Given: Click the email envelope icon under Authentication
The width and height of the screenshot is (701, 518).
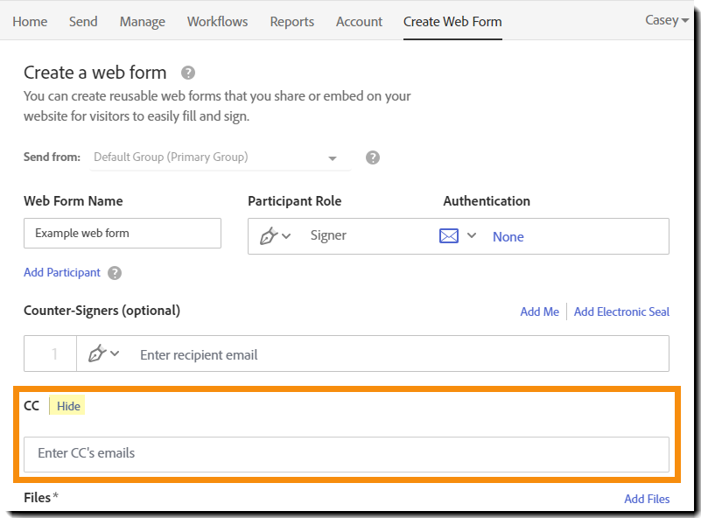Looking at the screenshot, I should coord(449,236).
